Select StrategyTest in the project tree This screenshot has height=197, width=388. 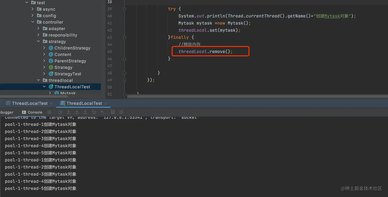(x=68, y=74)
